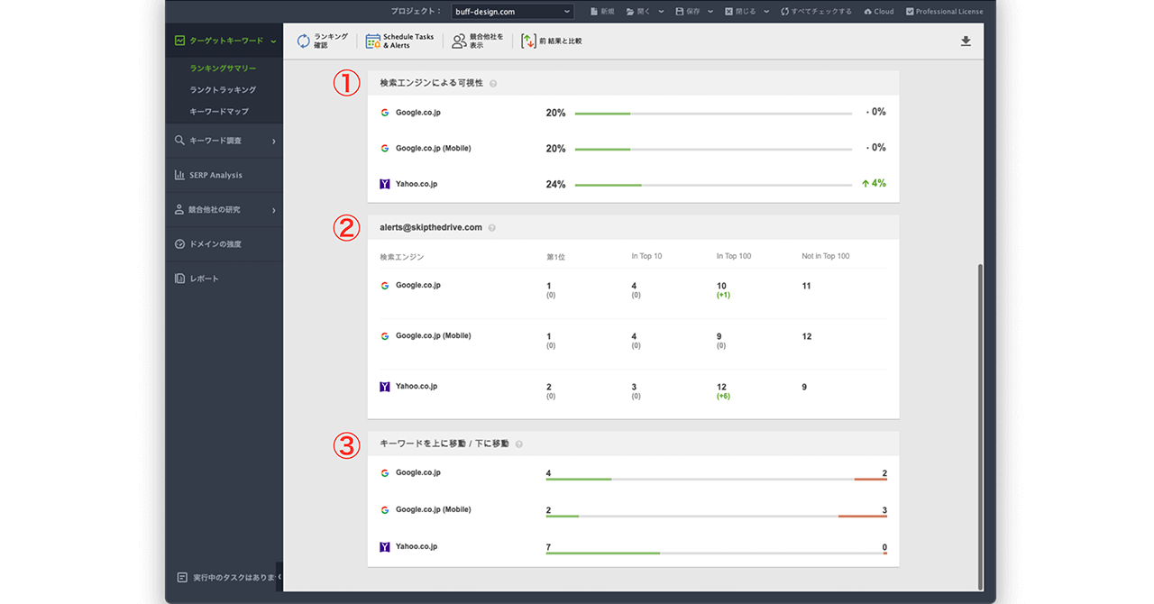Click the Professional License checkbox icon
The height and width of the screenshot is (604, 1154).
coord(909,12)
